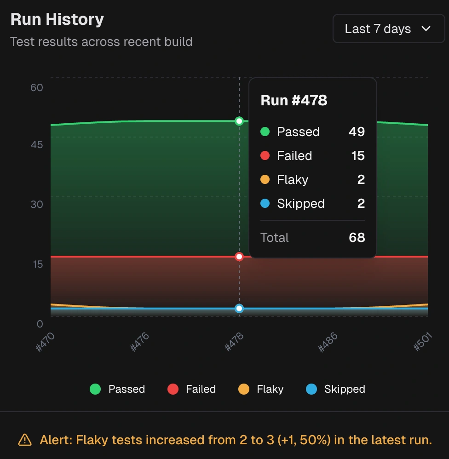Open the Last 7 days dropdown
The image size is (449, 459).
click(389, 29)
